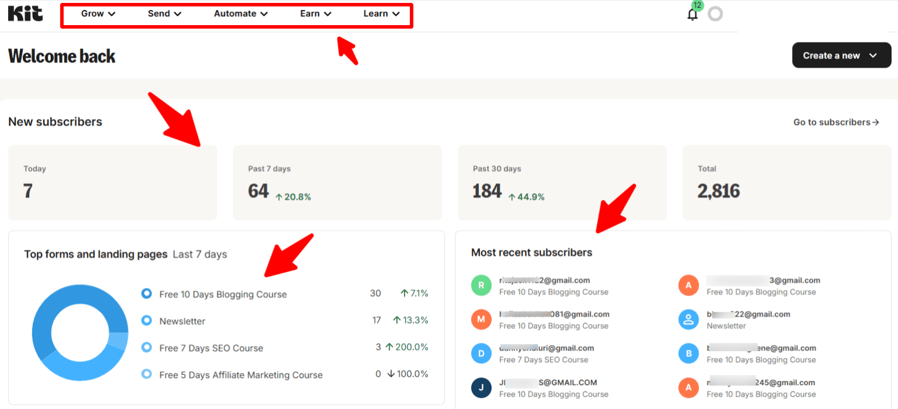
Task: Select the Newsletter legend marker
Action: (x=147, y=321)
